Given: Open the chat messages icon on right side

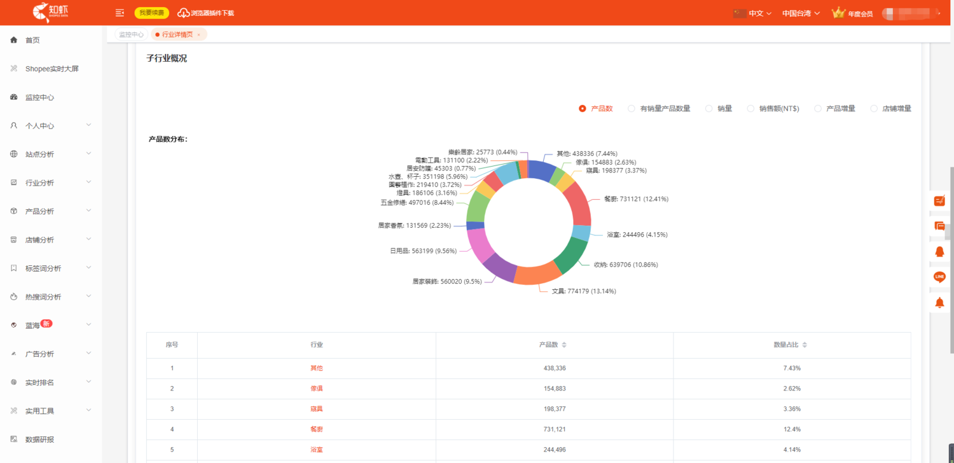Looking at the screenshot, I should tap(939, 226).
